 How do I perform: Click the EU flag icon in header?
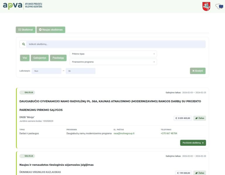coord(219,6)
